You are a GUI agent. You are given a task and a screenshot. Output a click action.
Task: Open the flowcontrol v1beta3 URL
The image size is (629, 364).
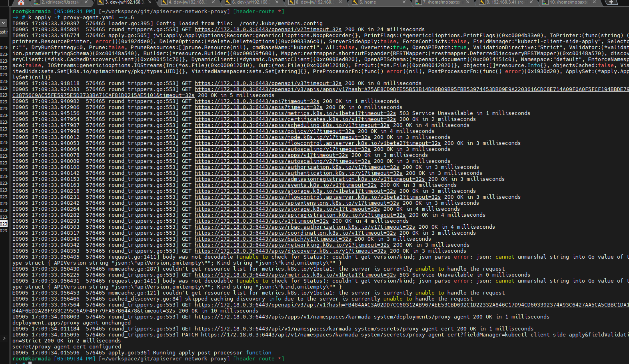pos(317,197)
